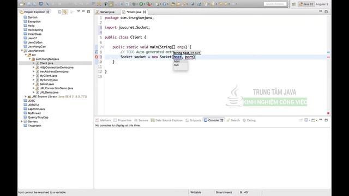
Task: Collapse the com.trungtamjava package node
Action: coord(30,59)
